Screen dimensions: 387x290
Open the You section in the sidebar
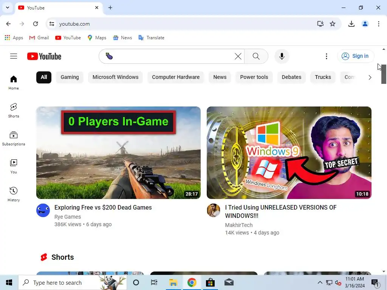[x=14, y=167]
